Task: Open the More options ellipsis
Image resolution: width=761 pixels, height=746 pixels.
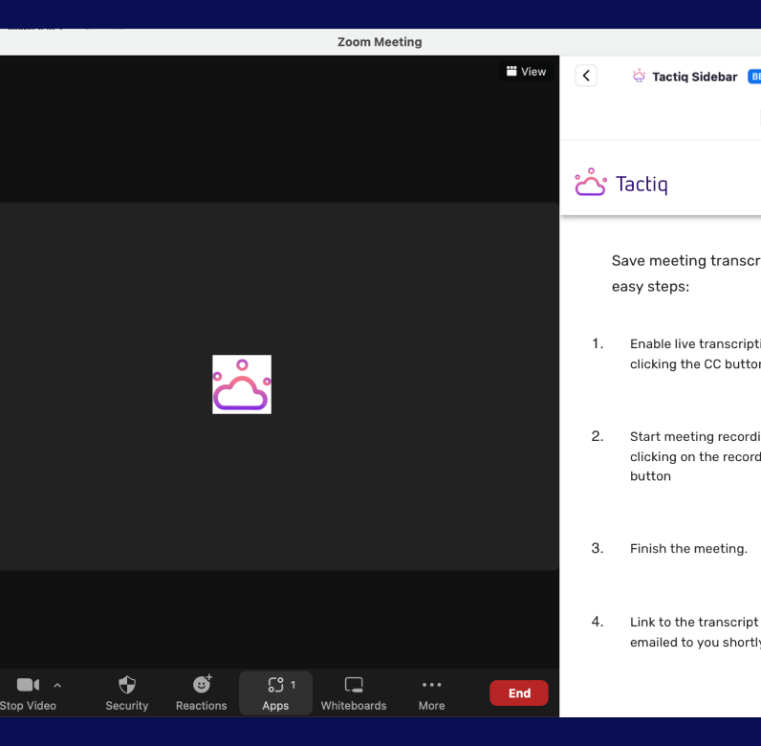Action: (431, 693)
